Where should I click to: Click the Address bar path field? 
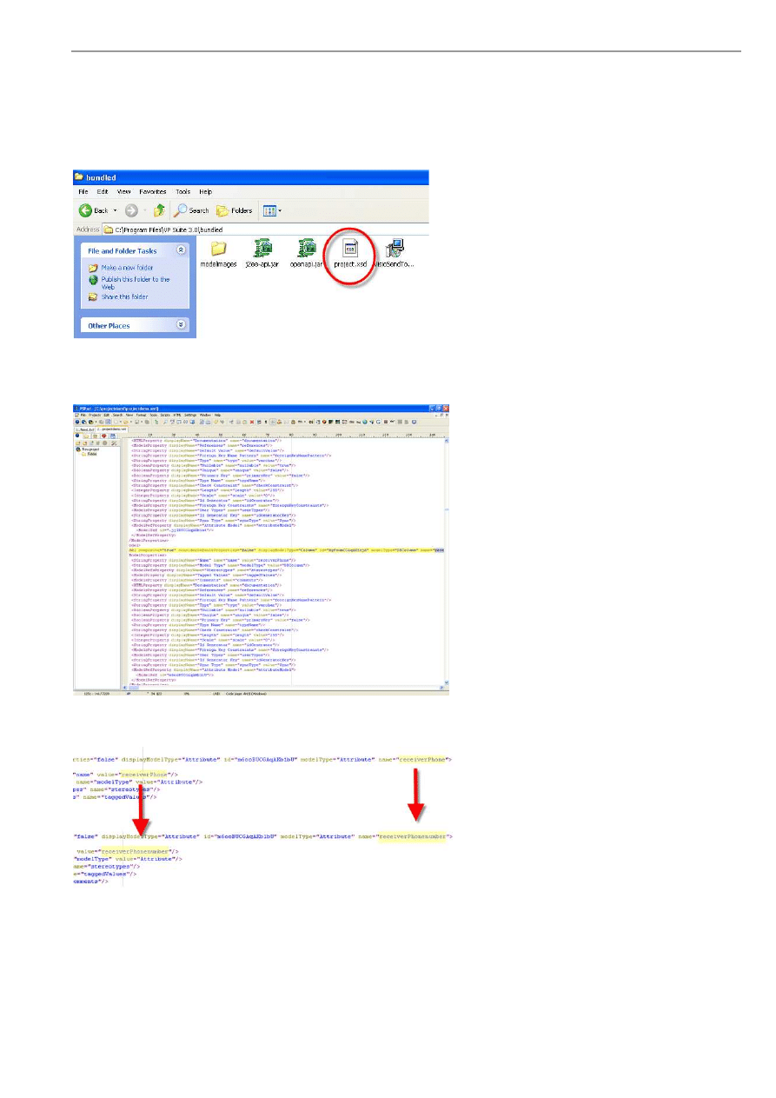point(261,230)
